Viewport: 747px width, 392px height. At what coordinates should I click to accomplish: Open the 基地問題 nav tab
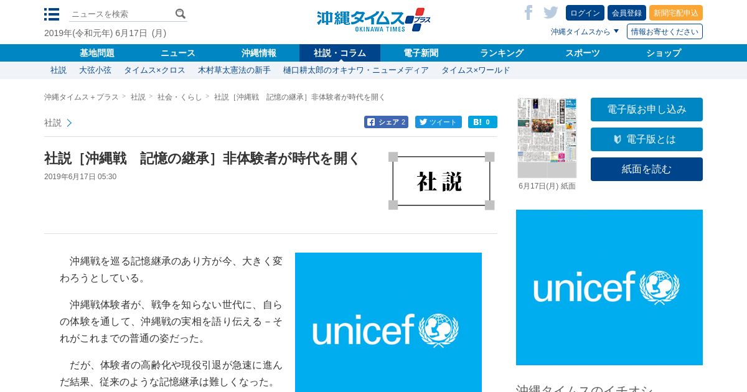(97, 53)
